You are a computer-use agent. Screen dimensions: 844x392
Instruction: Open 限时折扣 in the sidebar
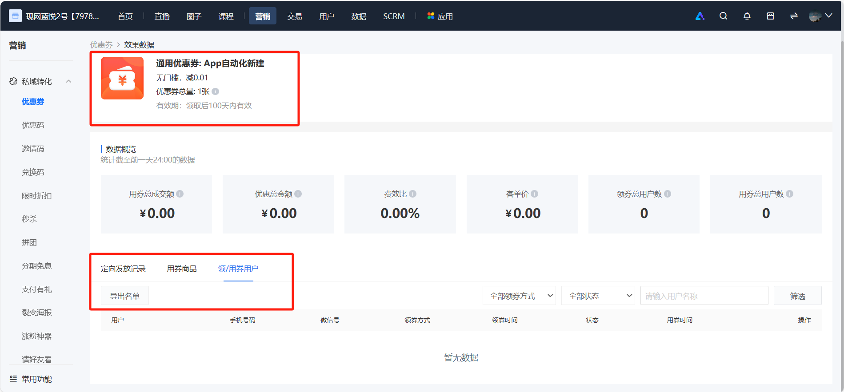click(x=37, y=196)
